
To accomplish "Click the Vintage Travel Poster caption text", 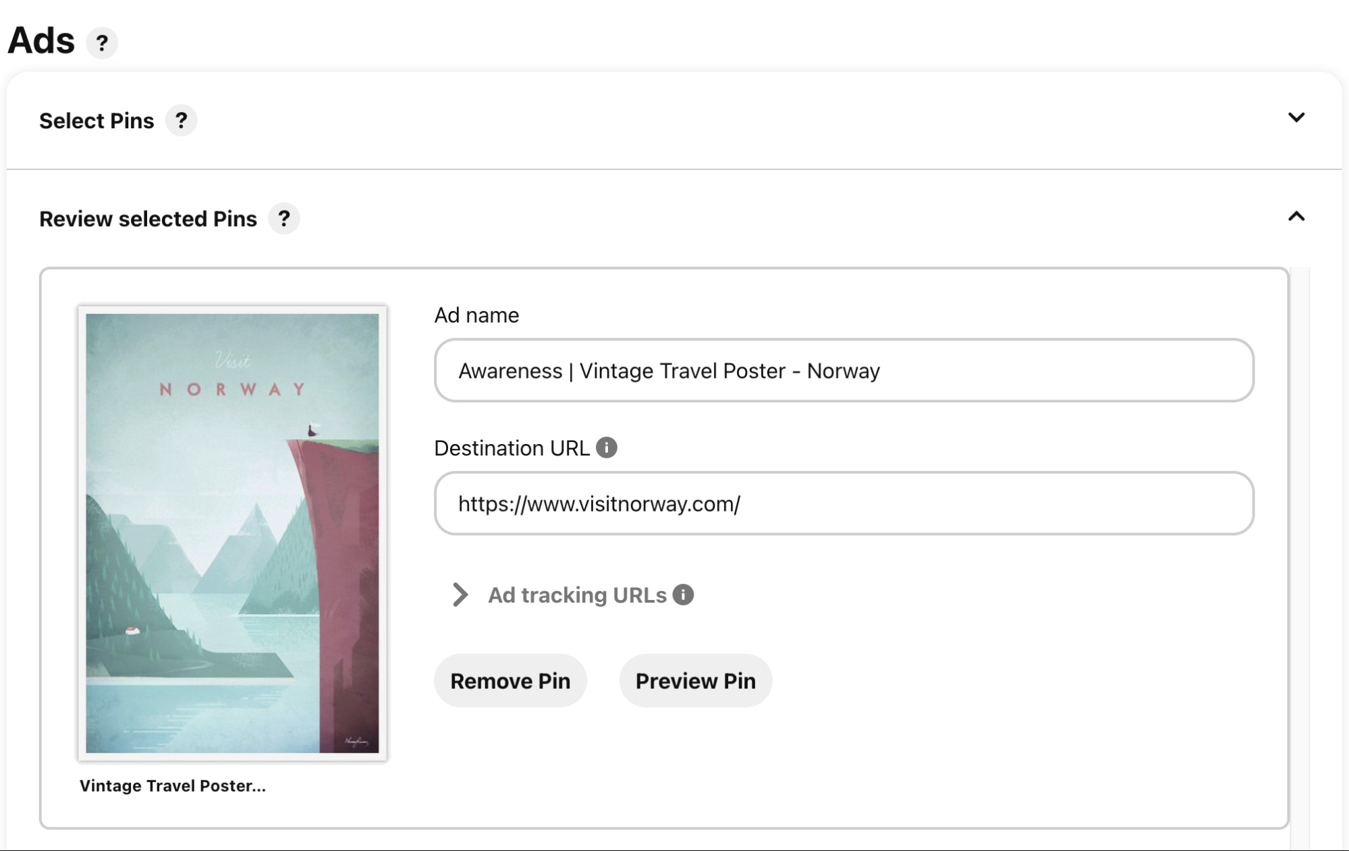I will (173, 786).
